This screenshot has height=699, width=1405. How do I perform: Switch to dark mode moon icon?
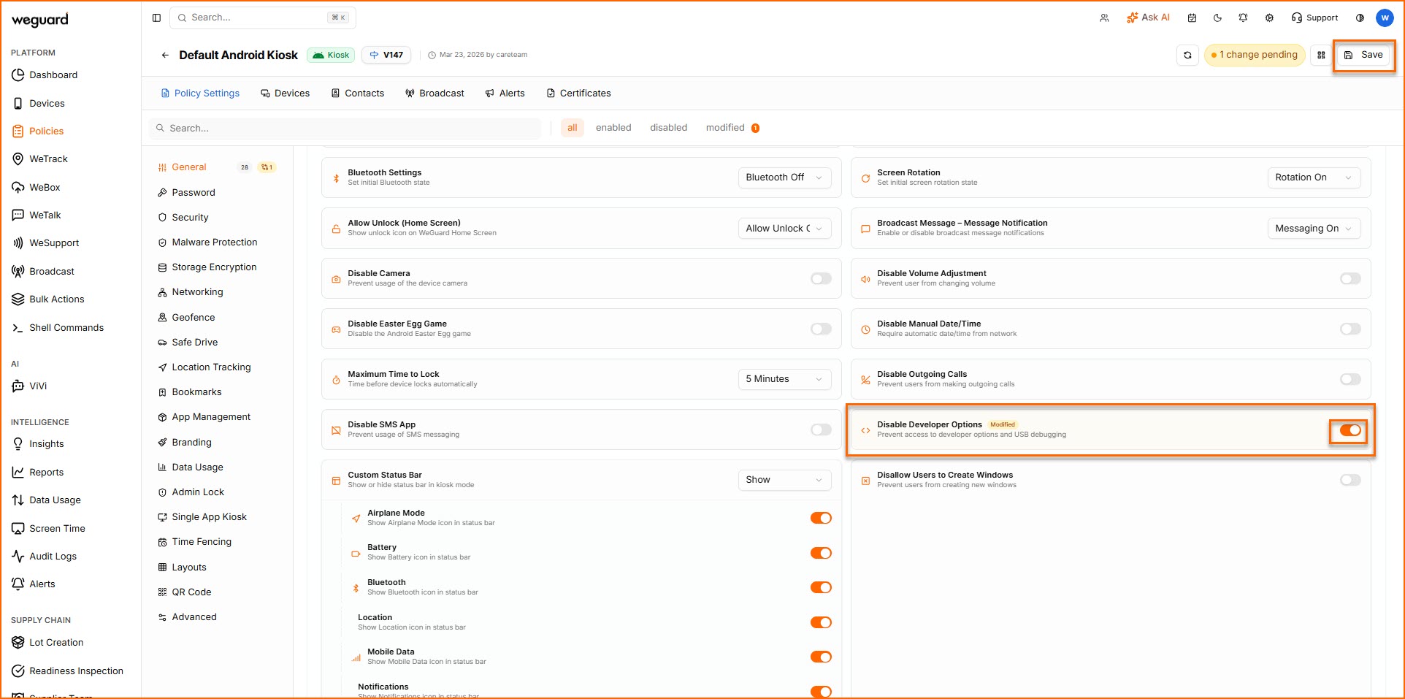click(x=1217, y=18)
